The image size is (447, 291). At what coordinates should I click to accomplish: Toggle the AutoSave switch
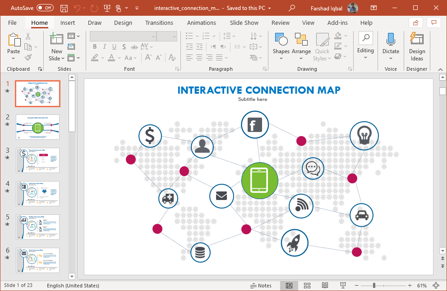[x=45, y=8]
